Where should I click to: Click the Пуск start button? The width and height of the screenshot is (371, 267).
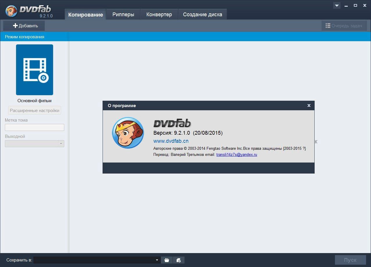(350, 260)
